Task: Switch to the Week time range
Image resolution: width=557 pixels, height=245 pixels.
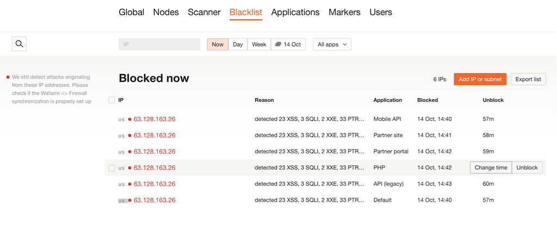Action: coord(259,44)
